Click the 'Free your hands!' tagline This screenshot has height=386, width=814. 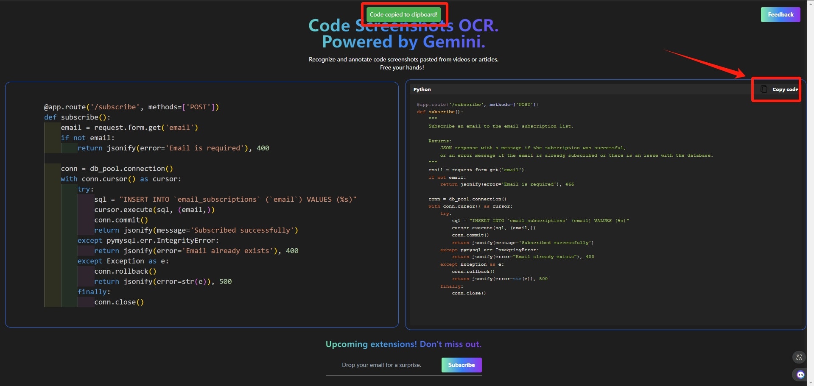402,67
